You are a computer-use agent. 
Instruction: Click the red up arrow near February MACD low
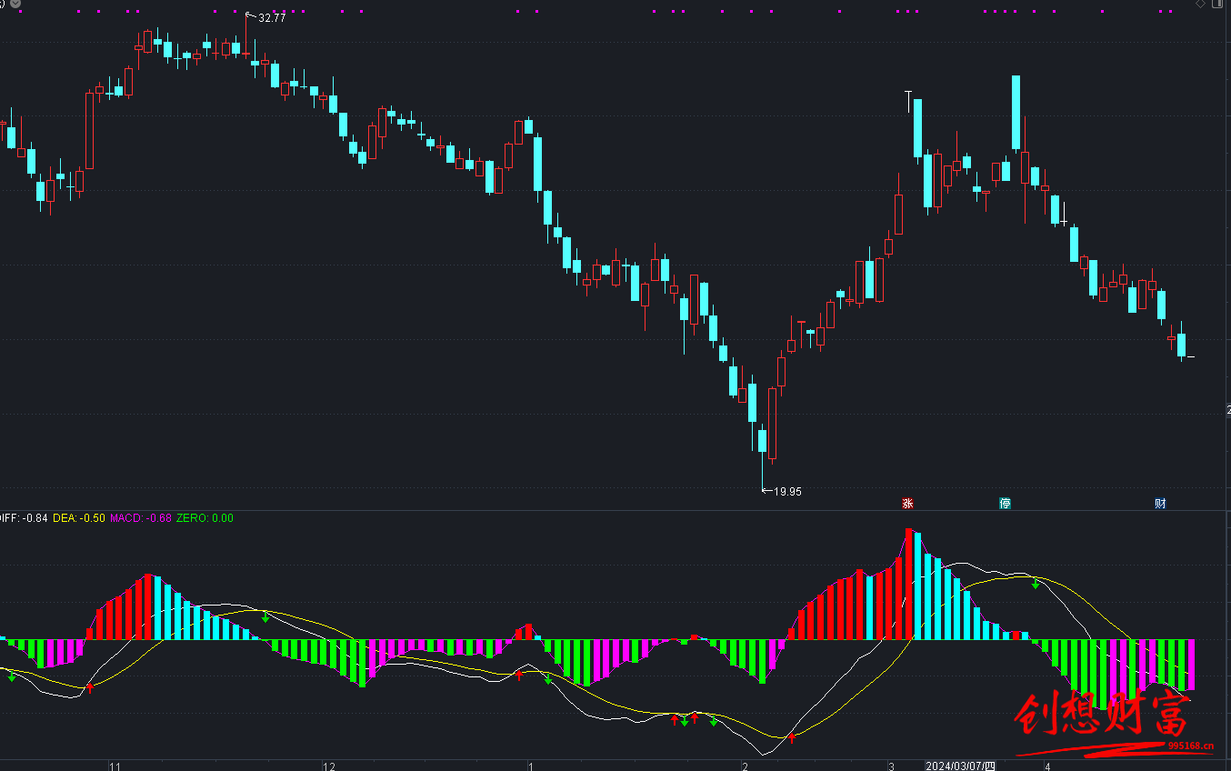pos(792,737)
